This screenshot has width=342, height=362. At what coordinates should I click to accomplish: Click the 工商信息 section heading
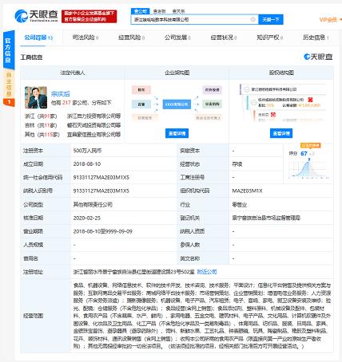coord(31,57)
